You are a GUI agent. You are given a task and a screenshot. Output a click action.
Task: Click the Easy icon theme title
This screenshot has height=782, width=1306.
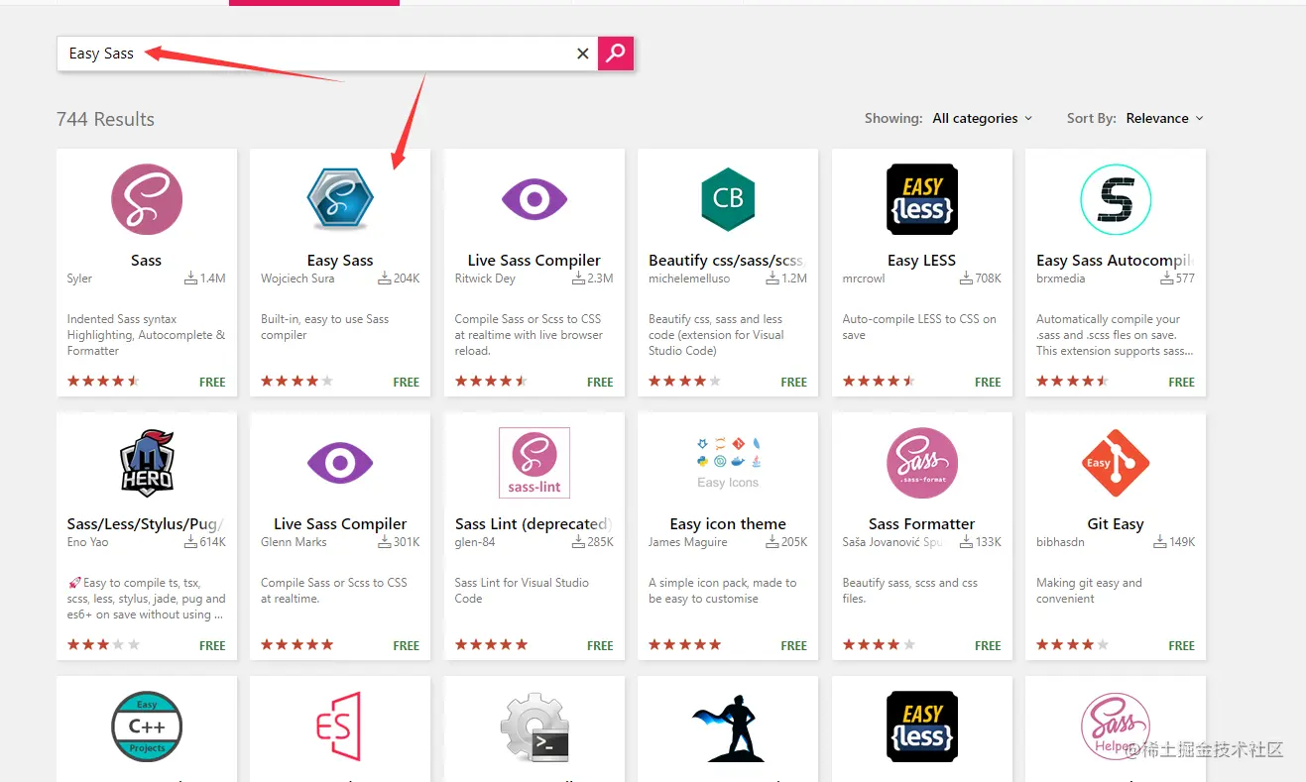pyautogui.click(x=728, y=524)
